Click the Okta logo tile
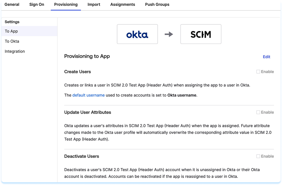The height and width of the screenshot is (185, 282). (137, 34)
